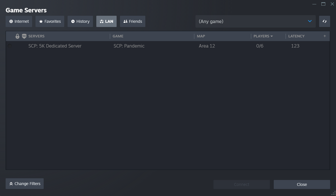Click the Area 12 map cell
The width and height of the screenshot is (336, 196).
pyautogui.click(x=207, y=46)
